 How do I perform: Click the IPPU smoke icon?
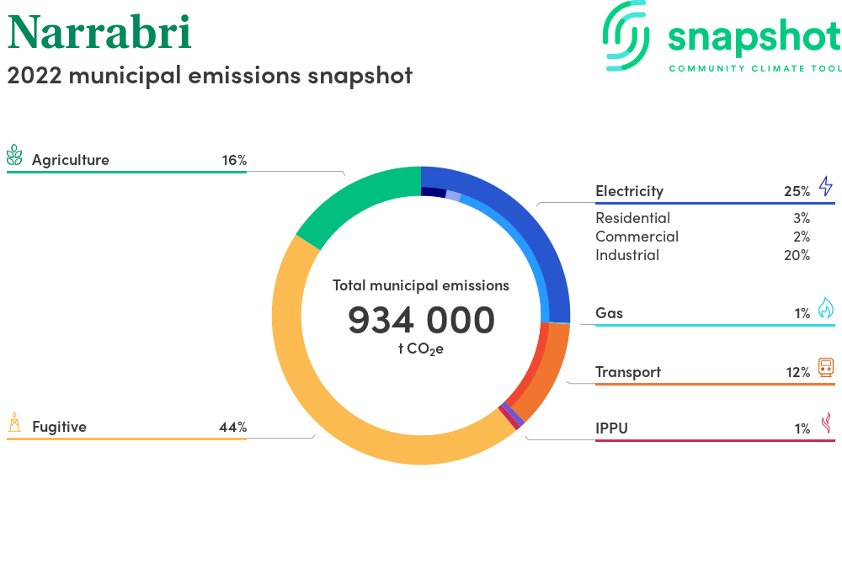click(825, 423)
